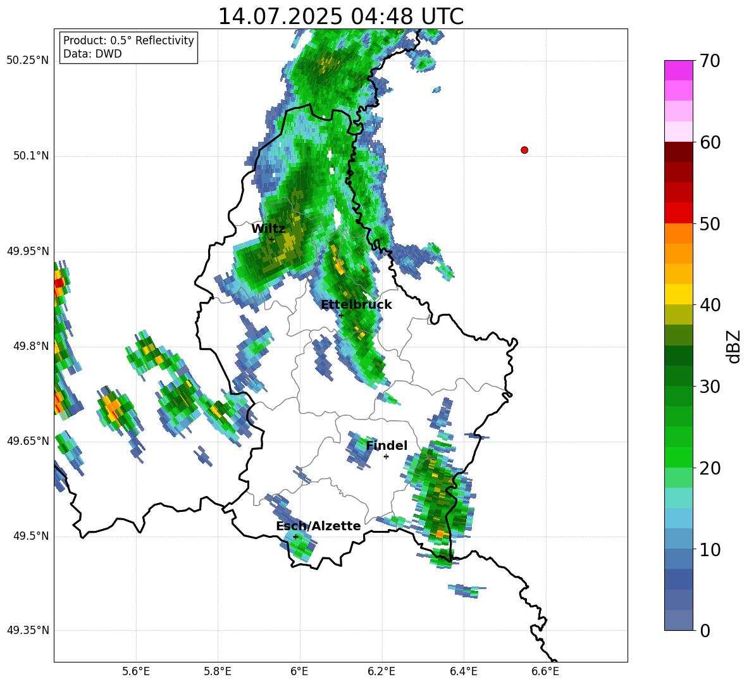Screen dimensions: 749x684
Task: Click the 20 tick on colorbar
Action: coord(710,468)
